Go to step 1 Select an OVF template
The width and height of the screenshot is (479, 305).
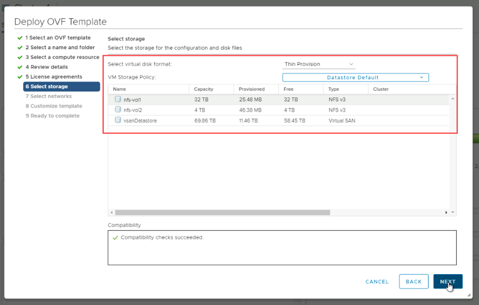coord(58,38)
